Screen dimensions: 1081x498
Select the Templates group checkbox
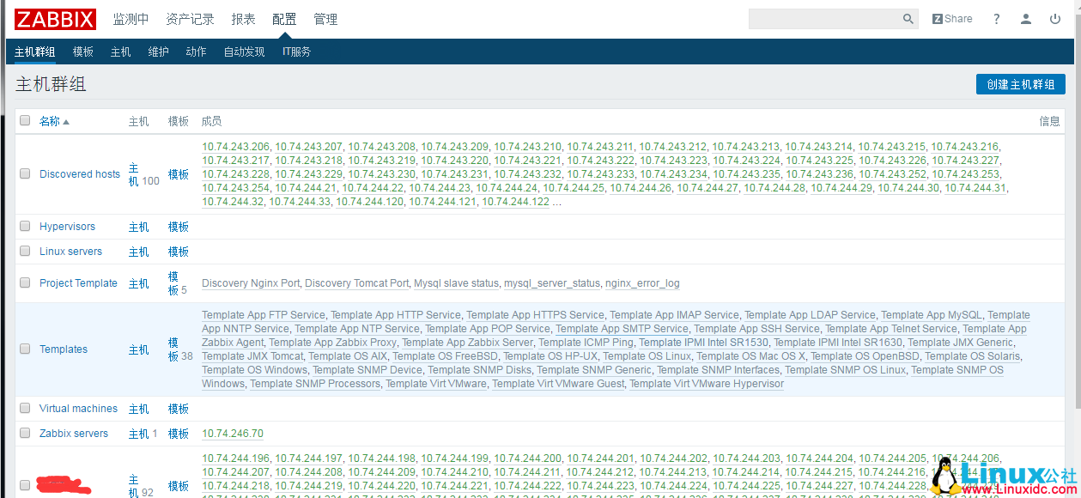25,349
